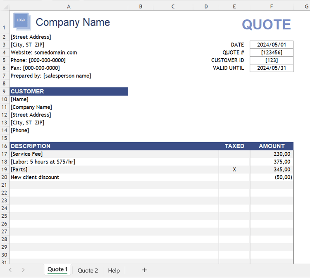Click the QUOTE # label

[233, 52]
